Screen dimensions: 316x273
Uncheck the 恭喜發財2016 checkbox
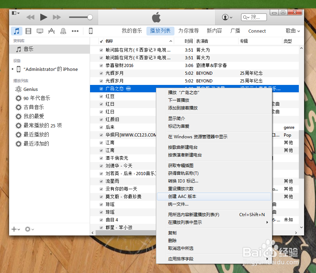coord(101,65)
